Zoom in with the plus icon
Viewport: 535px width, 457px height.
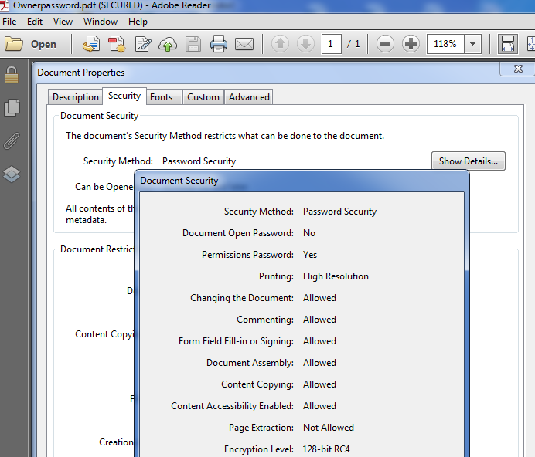(411, 44)
